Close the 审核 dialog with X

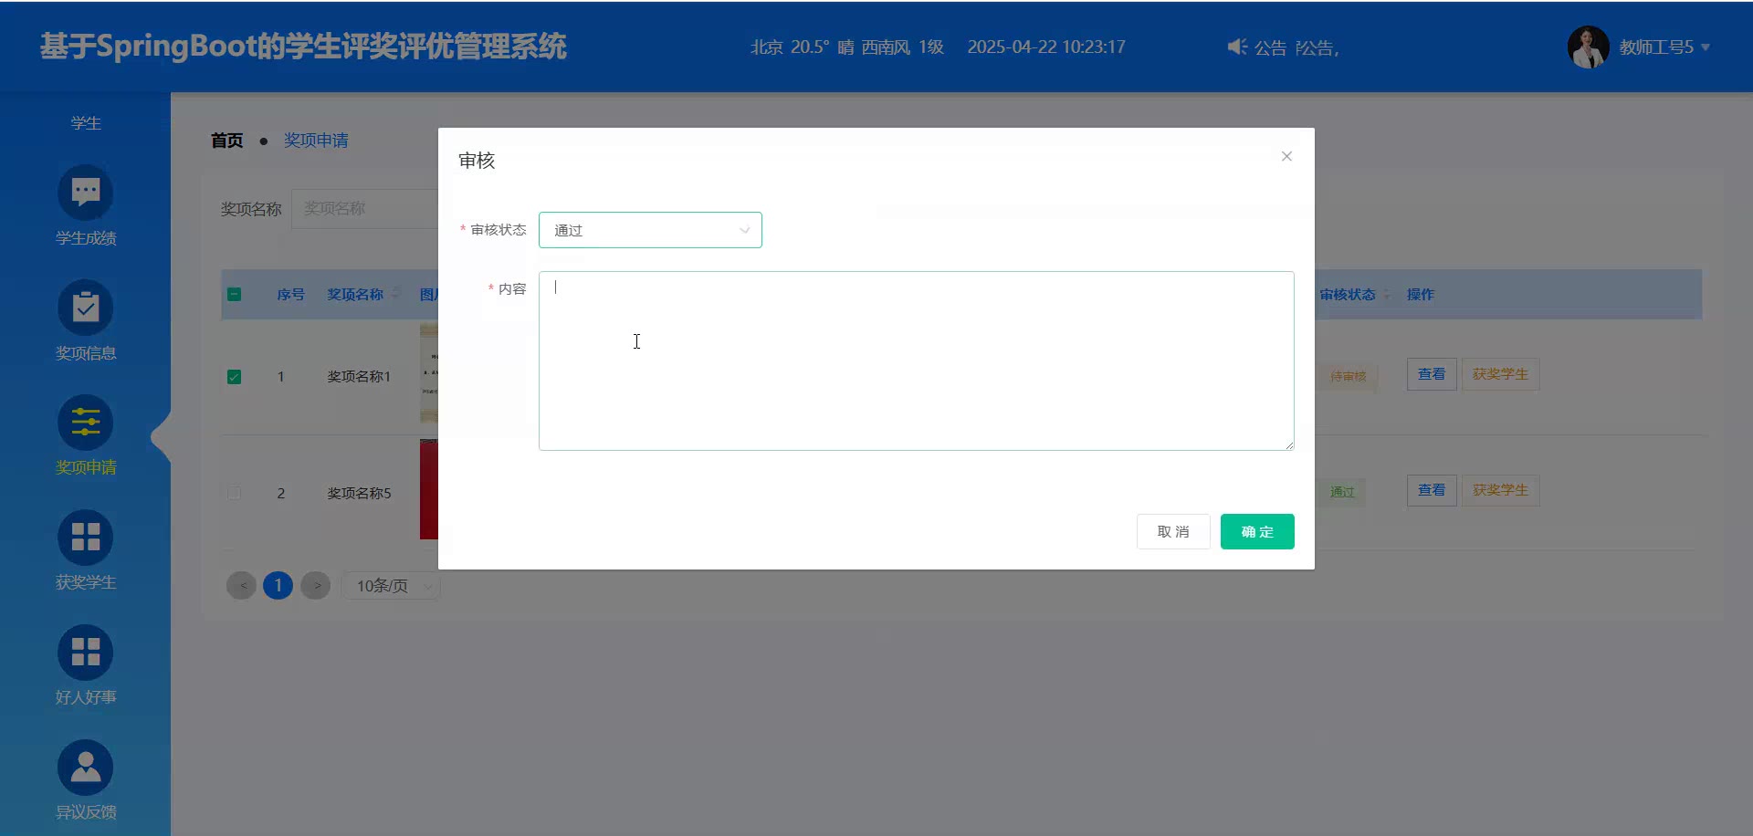click(1286, 156)
